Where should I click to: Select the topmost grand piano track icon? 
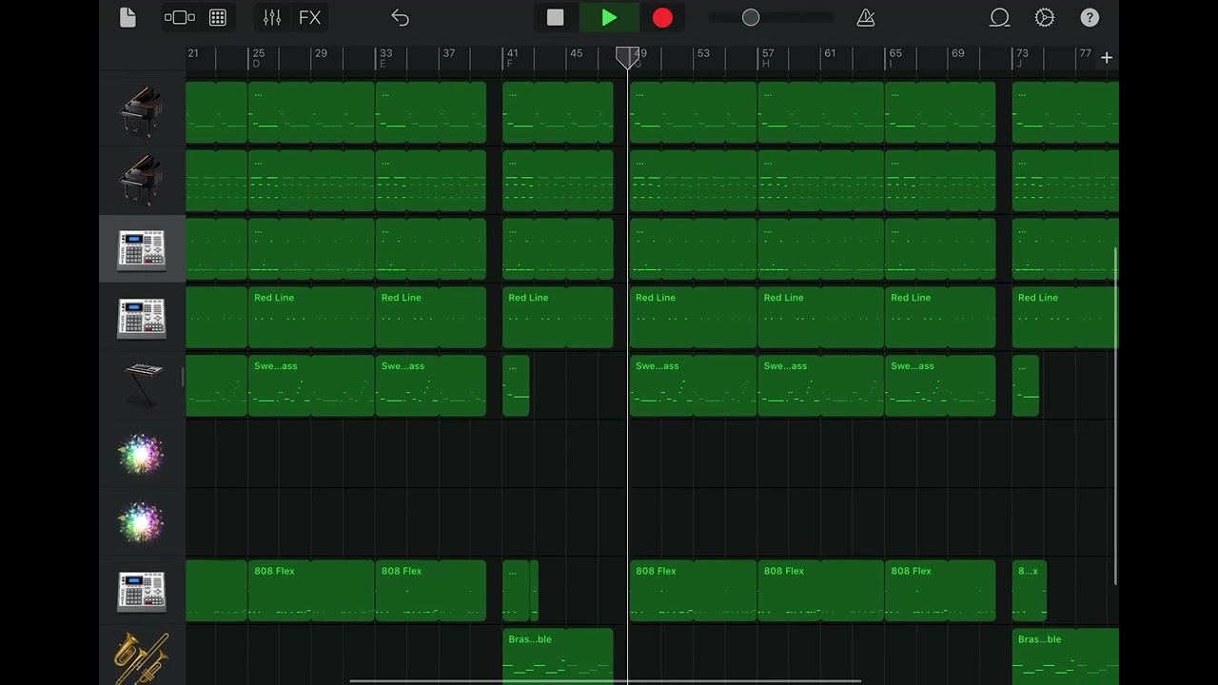click(x=142, y=112)
